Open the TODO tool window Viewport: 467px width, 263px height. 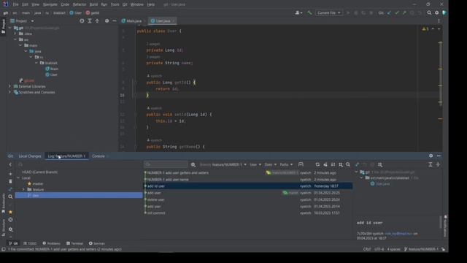point(30,243)
